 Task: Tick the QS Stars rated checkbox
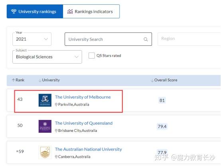pyautogui.click(x=92, y=55)
